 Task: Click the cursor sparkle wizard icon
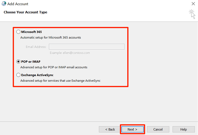click(192, 14)
